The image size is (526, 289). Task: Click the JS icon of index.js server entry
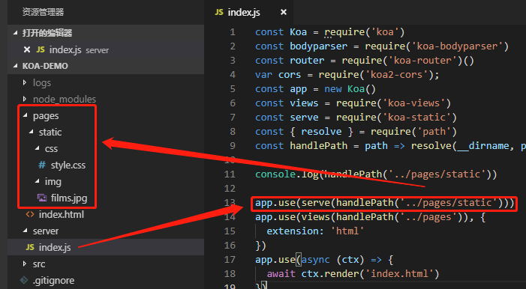click(x=41, y=50)
